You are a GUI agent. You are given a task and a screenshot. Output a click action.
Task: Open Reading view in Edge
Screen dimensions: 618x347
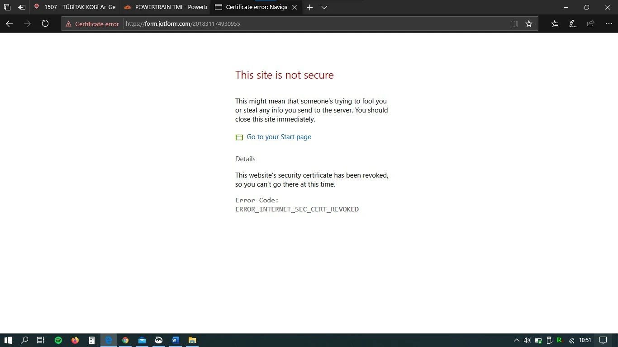click(x=514, y=23)
